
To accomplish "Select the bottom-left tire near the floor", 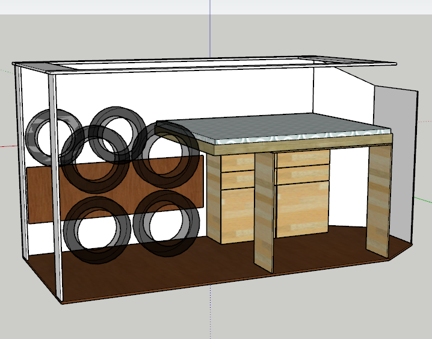I will (x=97, y=229).
